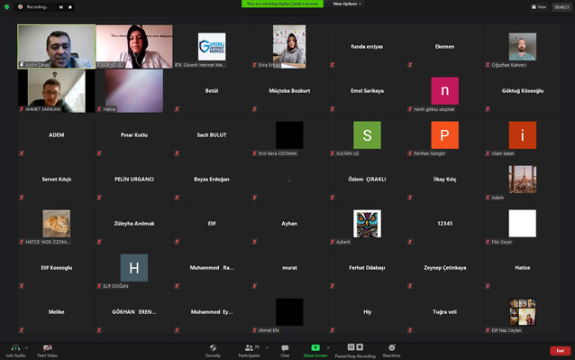This screenshot has height=360, width=575.
Task: Click the green Share Screen icon
Action: (x=315, y=347)
